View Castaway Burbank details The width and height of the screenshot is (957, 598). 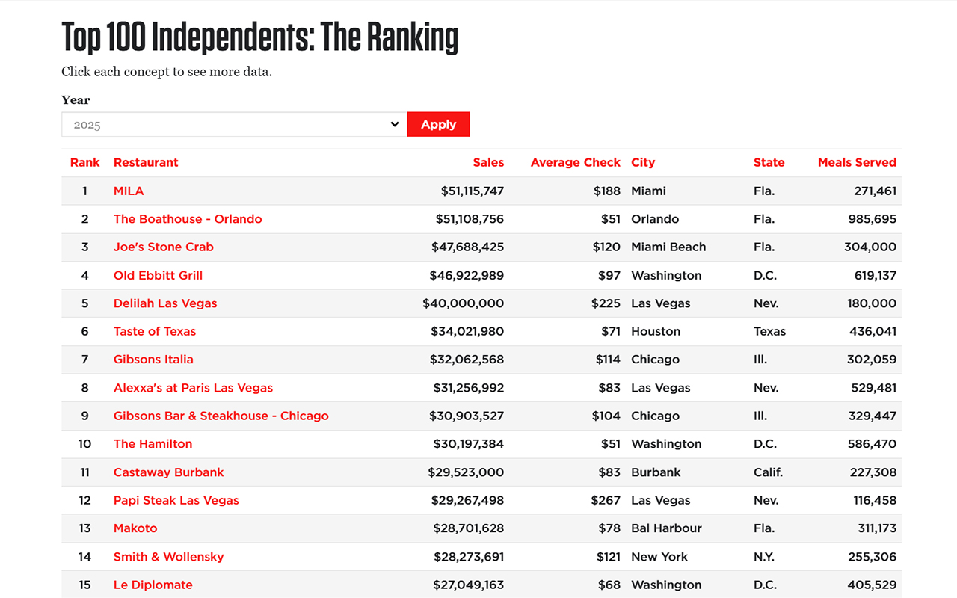click(168, 472)
